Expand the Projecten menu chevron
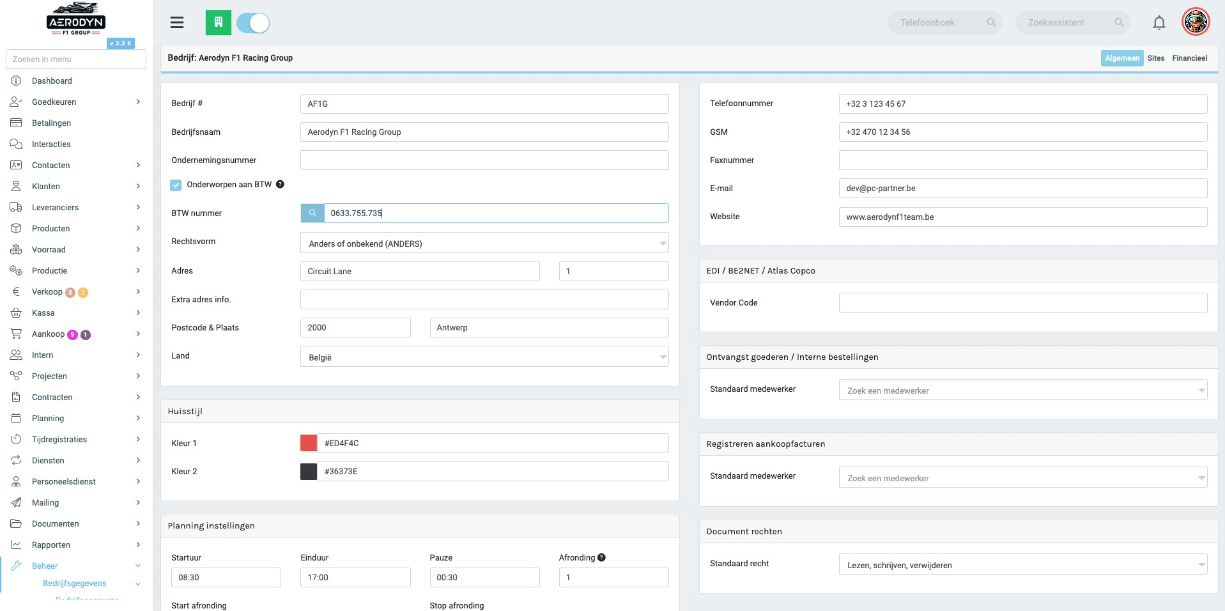The height and width of the screenshot is (611, 1225). point(138,376)
